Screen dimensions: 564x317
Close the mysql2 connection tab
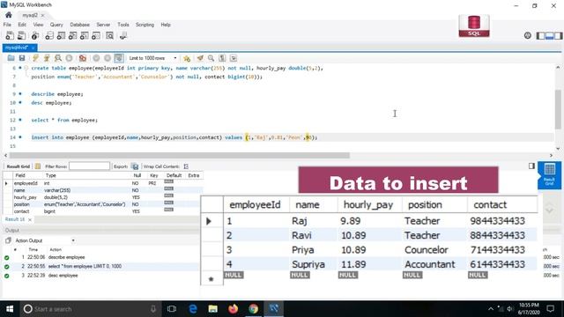click(43, 15)
